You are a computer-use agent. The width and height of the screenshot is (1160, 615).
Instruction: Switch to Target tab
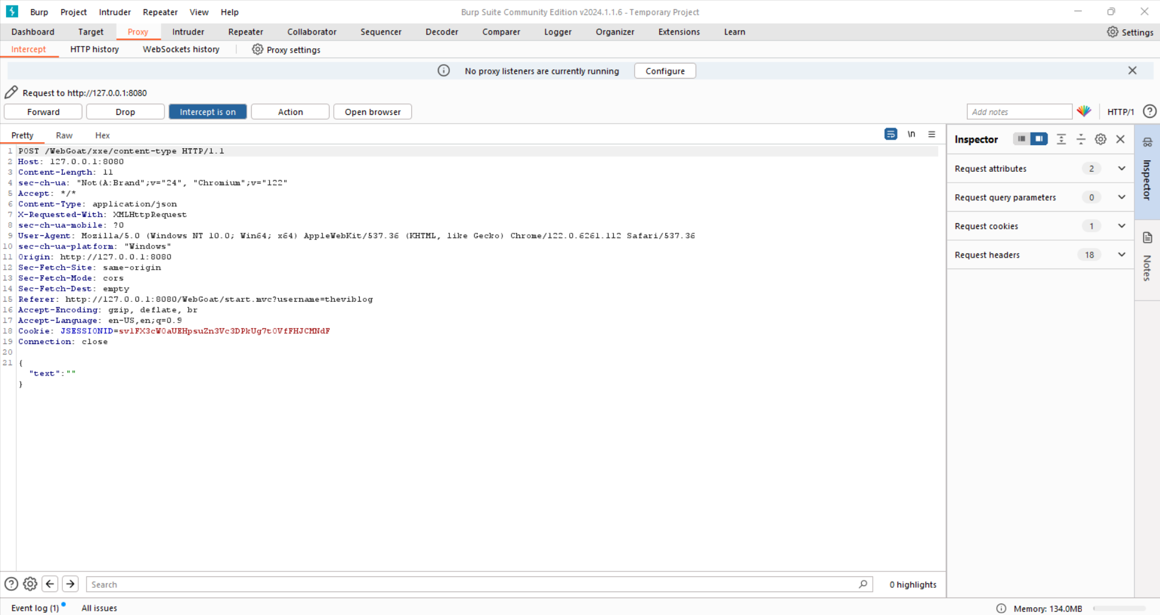tap(91, 32)
